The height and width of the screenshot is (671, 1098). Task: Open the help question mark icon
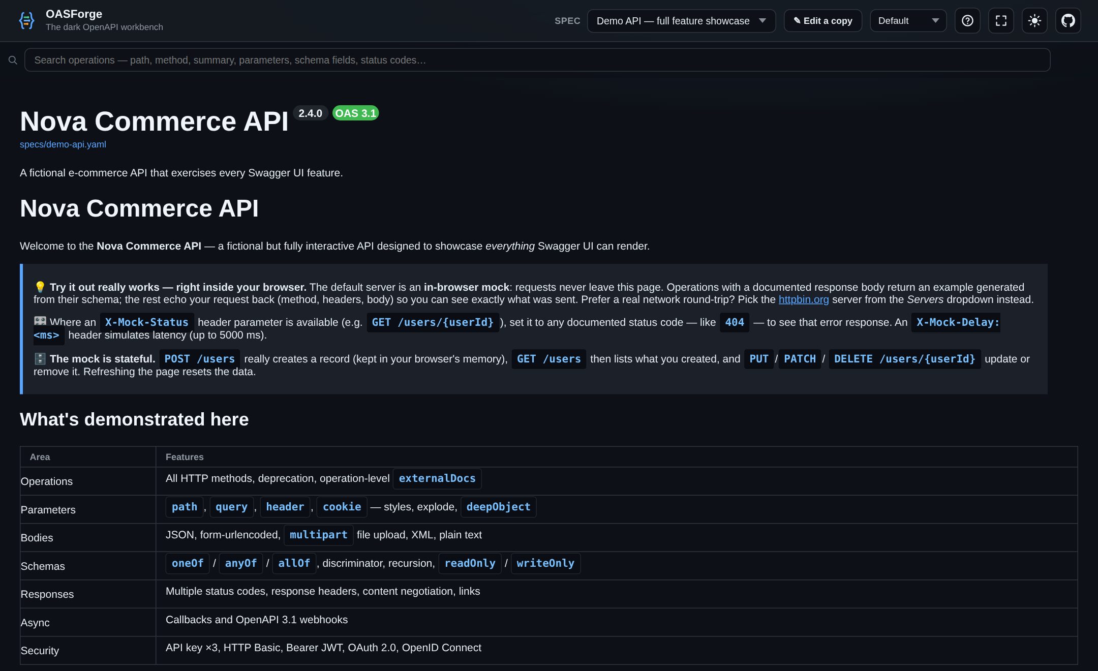click(967, 21)
